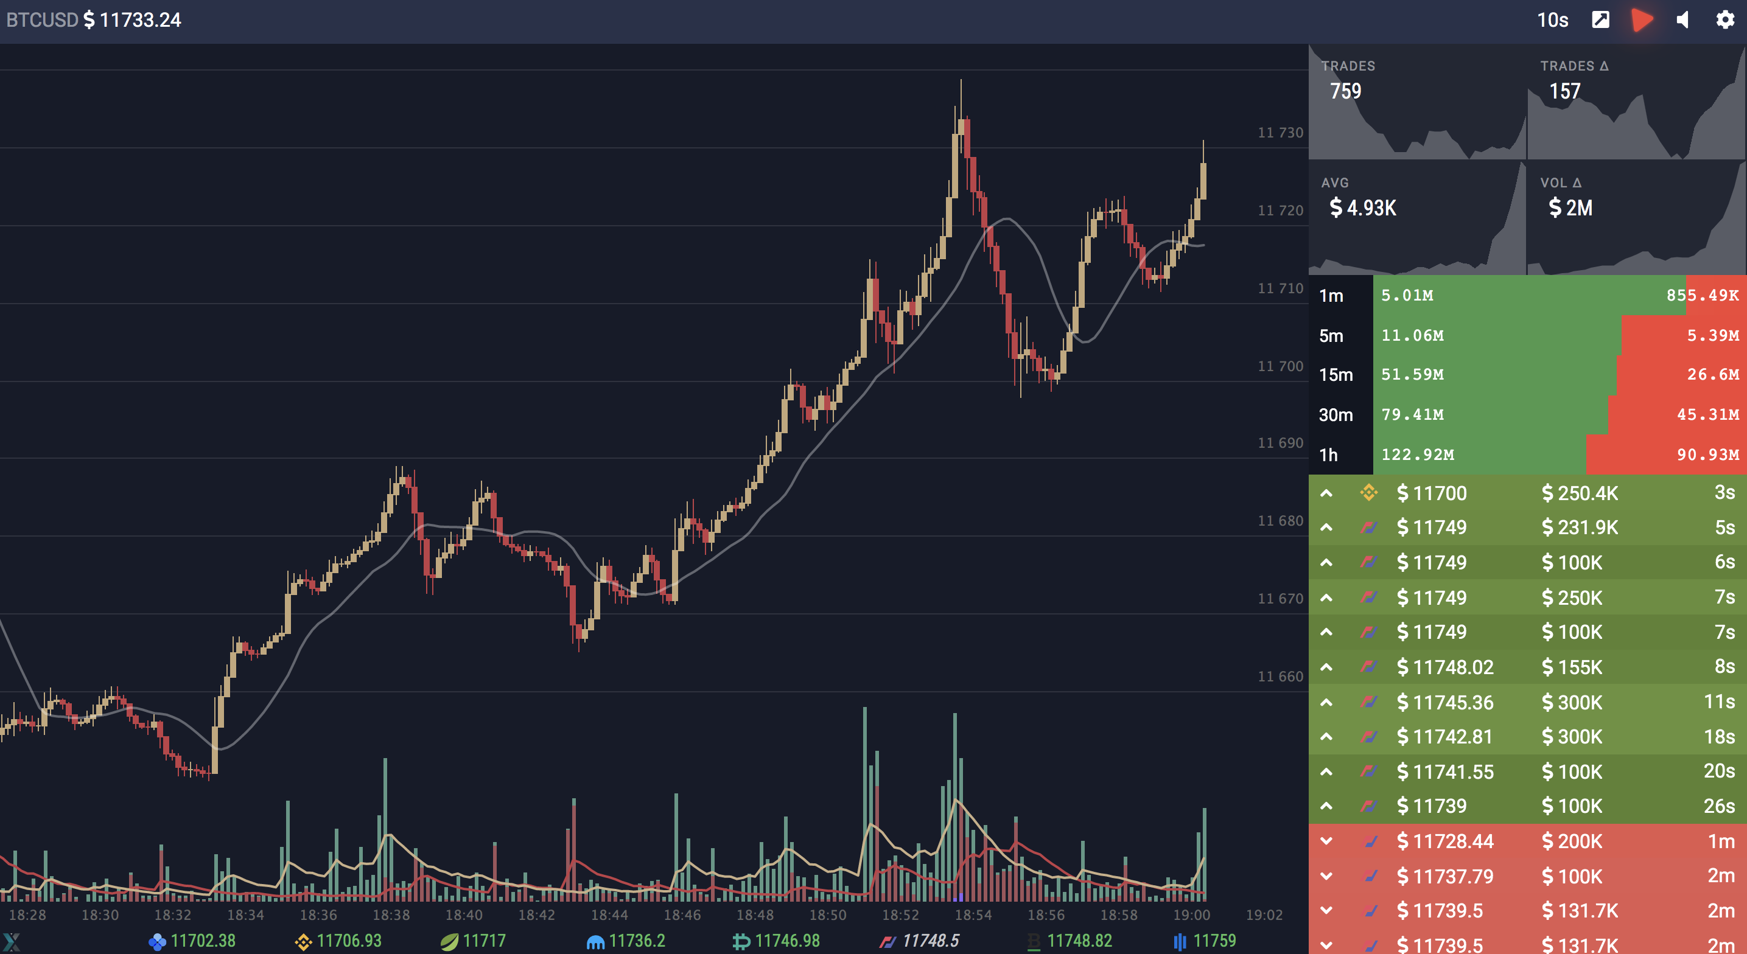Click the BitMEX icon in the $11745.36 row
Viewport: 1747px width, 954px height.
[1368, 702]
